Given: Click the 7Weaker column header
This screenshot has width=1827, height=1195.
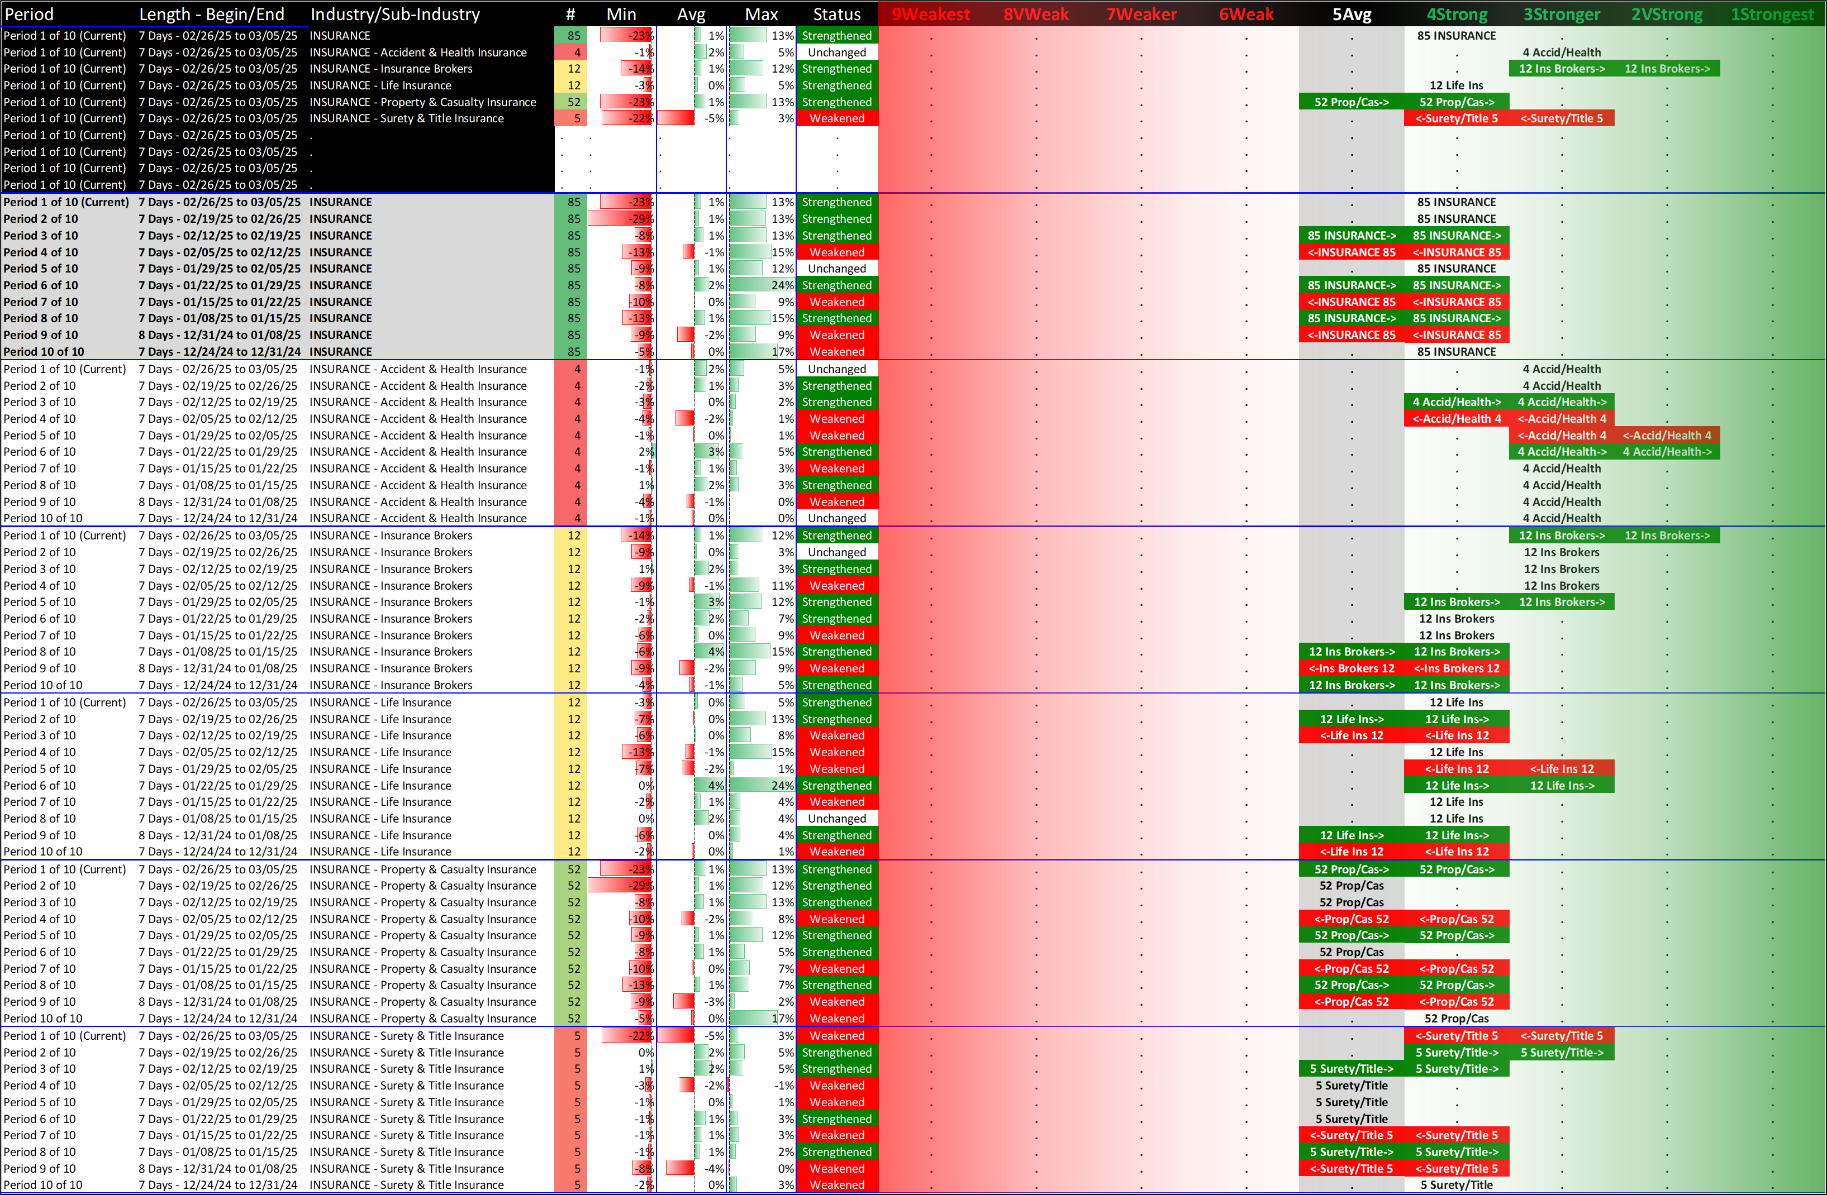Looking at the screenshot, I should pos(1141,14).
